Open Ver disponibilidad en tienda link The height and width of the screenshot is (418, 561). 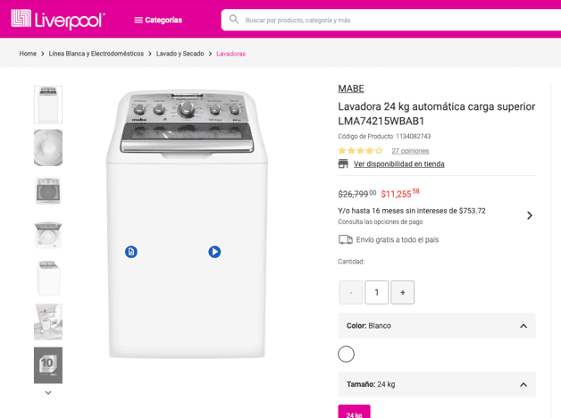tap(398, 164)
